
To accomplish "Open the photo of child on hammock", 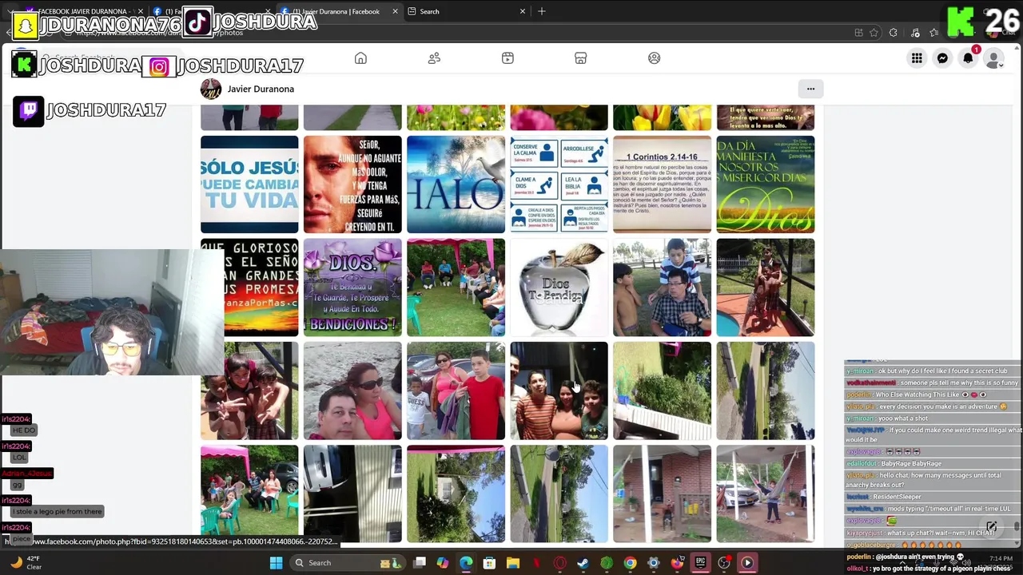I will (x=765, y=494).
